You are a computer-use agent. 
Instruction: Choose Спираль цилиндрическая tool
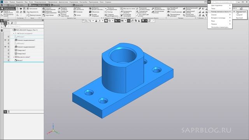[x=112, y=15]
